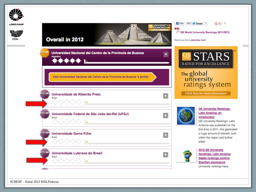
Task: Click star rating of Universidade Federal de São João
Action: pos(67,122)
